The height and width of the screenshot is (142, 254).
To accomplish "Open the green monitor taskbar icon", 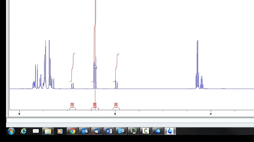I will click(133, 131).
